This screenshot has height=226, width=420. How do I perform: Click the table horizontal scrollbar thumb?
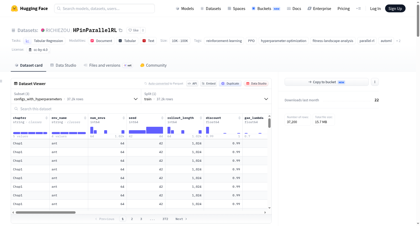point(46,212)
